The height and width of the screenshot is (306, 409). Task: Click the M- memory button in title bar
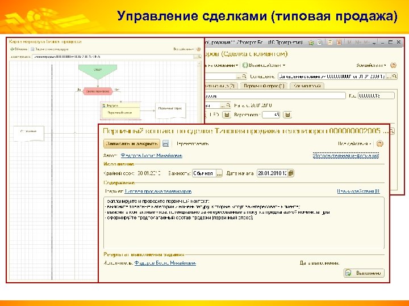pyautogui.click(x=367, y=42)
